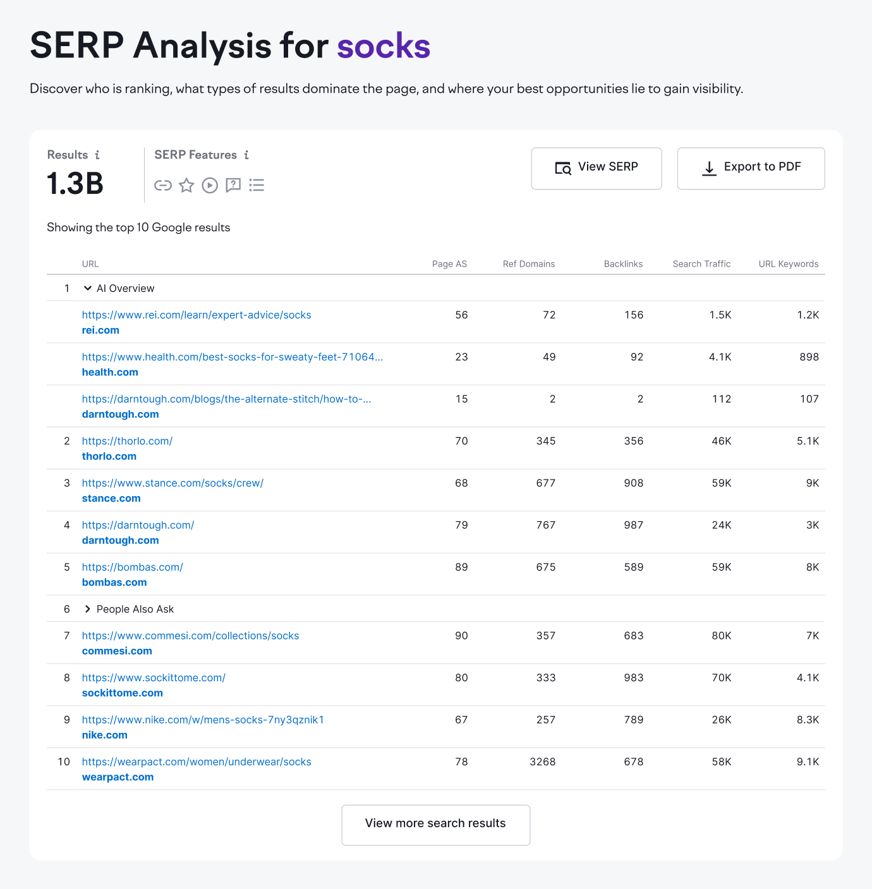
Task: Collapse the AI Overview section
Action: [x=88, y=288]
